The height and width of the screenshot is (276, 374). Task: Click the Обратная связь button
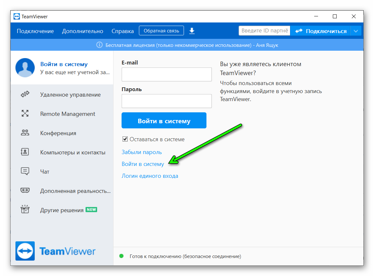(161, 31)
